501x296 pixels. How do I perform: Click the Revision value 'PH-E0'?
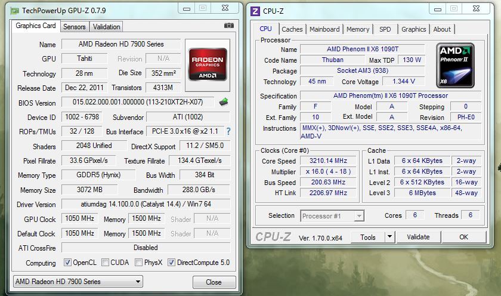(466, 117)
